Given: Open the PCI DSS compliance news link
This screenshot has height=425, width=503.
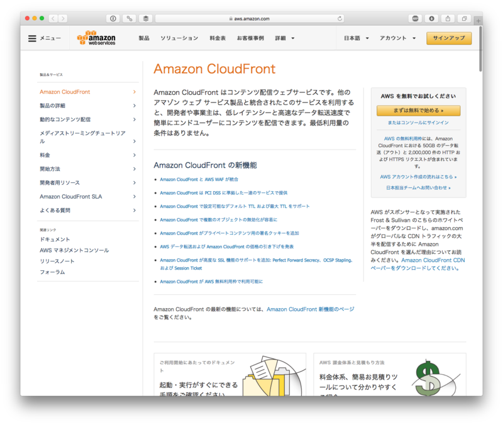Looking at the screenshot, I should tap(224, 193).
